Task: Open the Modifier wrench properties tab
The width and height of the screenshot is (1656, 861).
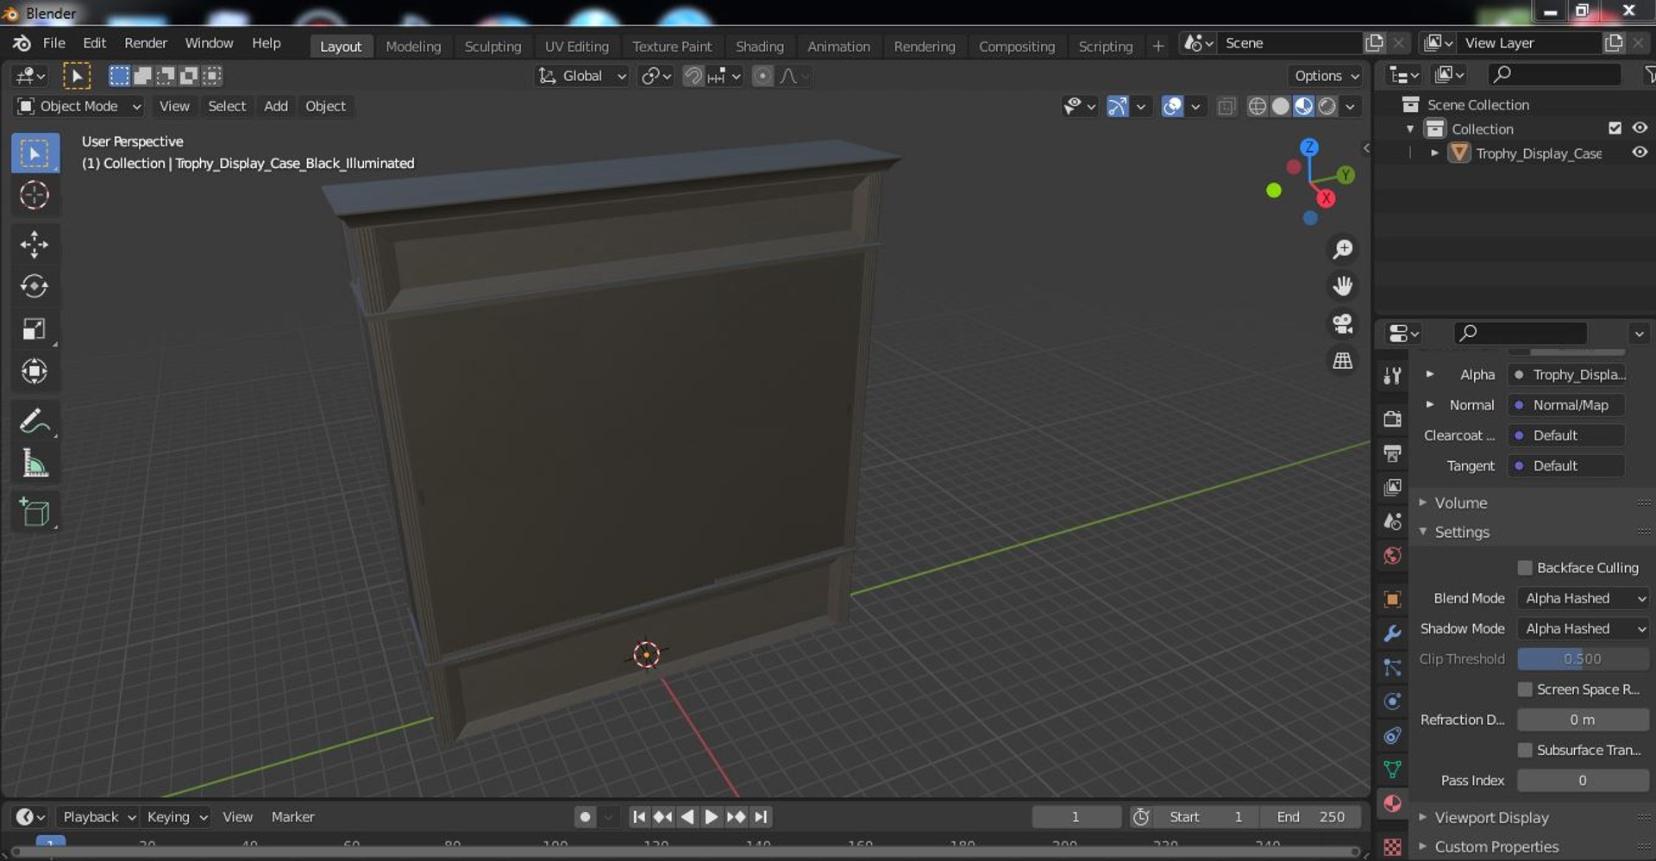Action: tap(1392, 633)
